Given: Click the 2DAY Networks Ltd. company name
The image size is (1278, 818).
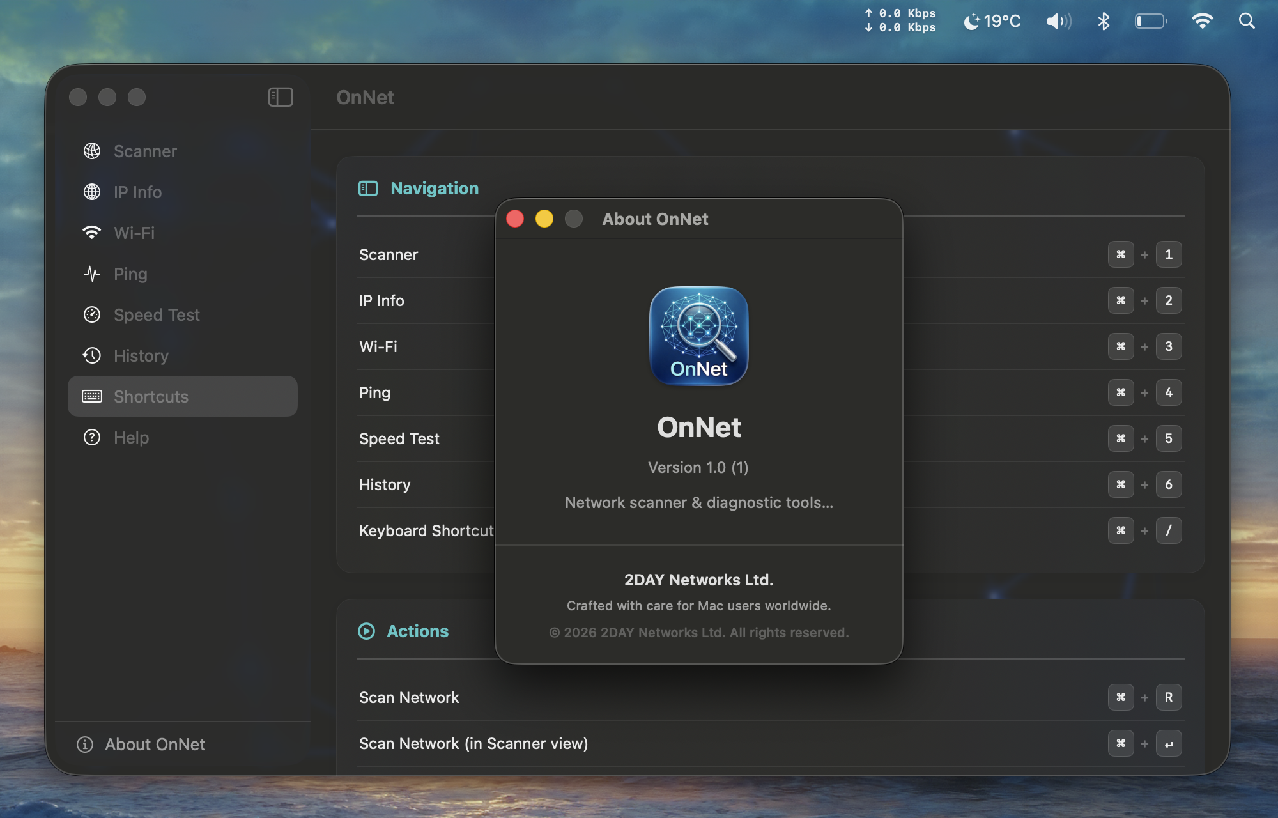Looking at the screenshot, I should click(x=698, y=580).
